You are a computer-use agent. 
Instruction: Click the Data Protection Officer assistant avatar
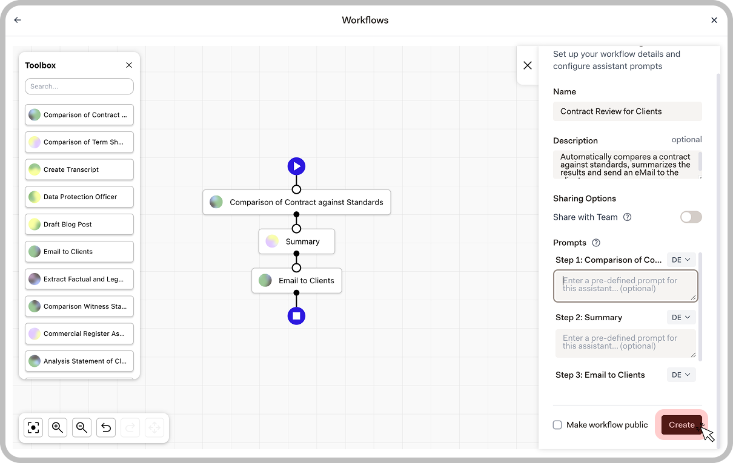35,197
